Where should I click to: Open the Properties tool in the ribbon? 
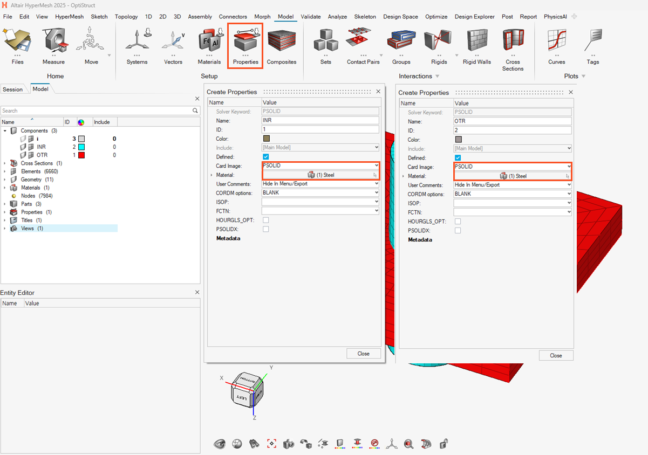pos(245,46)
